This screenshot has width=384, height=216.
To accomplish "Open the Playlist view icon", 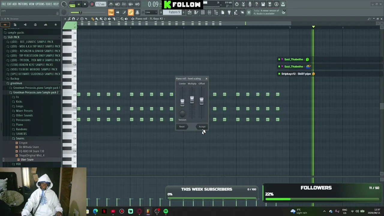I will (190, 12).
